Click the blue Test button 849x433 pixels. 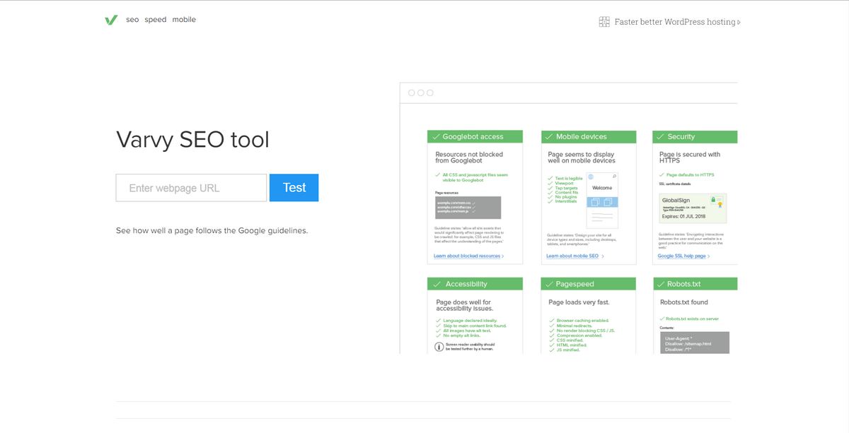(294, 188)
